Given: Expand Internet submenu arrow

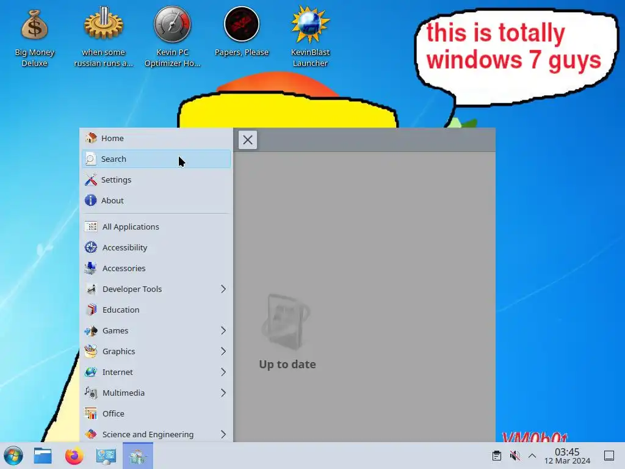Looking at the screenshot, I should click(223, 372).
